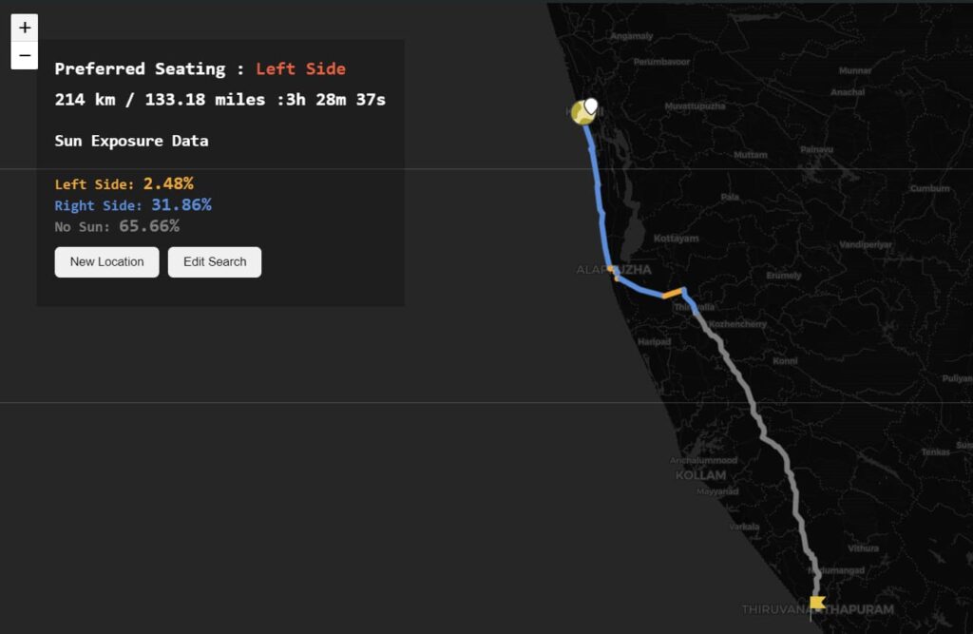
Task: Click the KOLLAM city label
Action: pos(700,475)
